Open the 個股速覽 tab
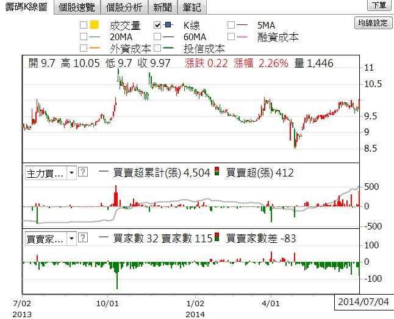 coord(77,7)
